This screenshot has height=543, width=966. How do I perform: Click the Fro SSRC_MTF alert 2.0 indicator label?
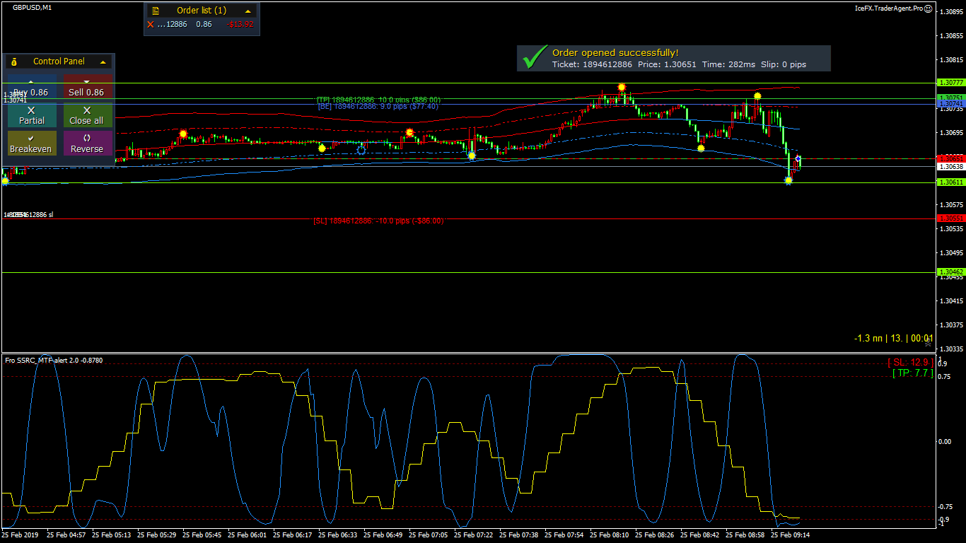[x=54, y=360]
